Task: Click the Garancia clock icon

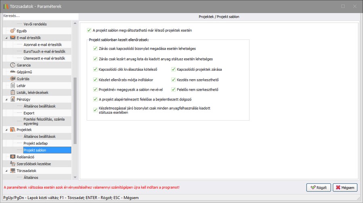Action: tap(13, 65)
